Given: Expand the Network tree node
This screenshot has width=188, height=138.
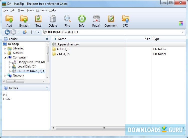Looking at the screenshot, I should pos(5,76).
